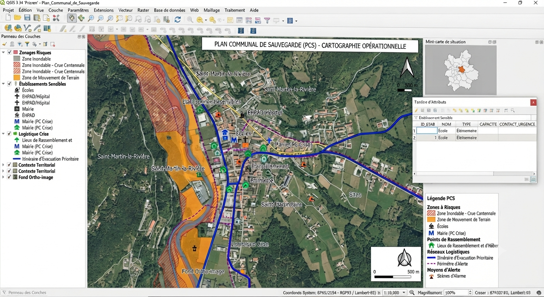
Task: Click the Zoom Full extent icon
Action: click(110, 18)
